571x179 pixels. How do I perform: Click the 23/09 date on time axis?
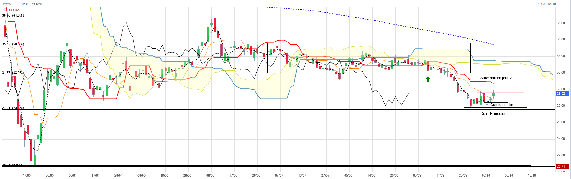(463, 175)
